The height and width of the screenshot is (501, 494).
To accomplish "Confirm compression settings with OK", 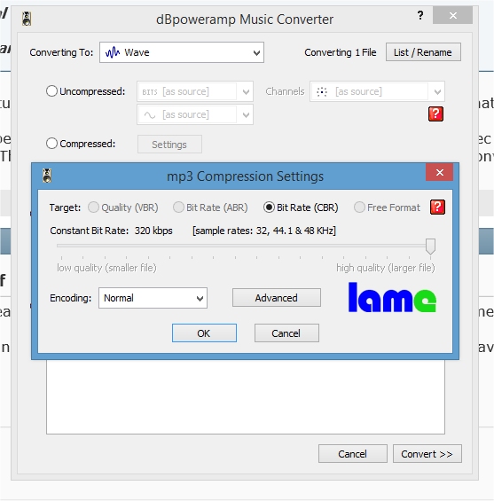I will click(204, 333).
